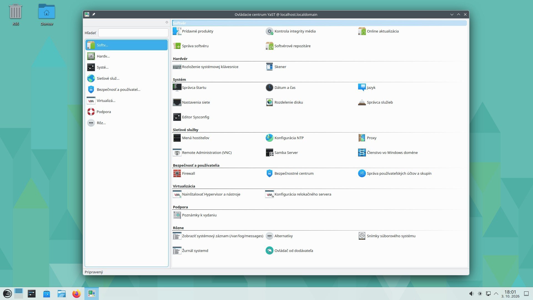Open Snímky súborového systému

coord(387,236)
